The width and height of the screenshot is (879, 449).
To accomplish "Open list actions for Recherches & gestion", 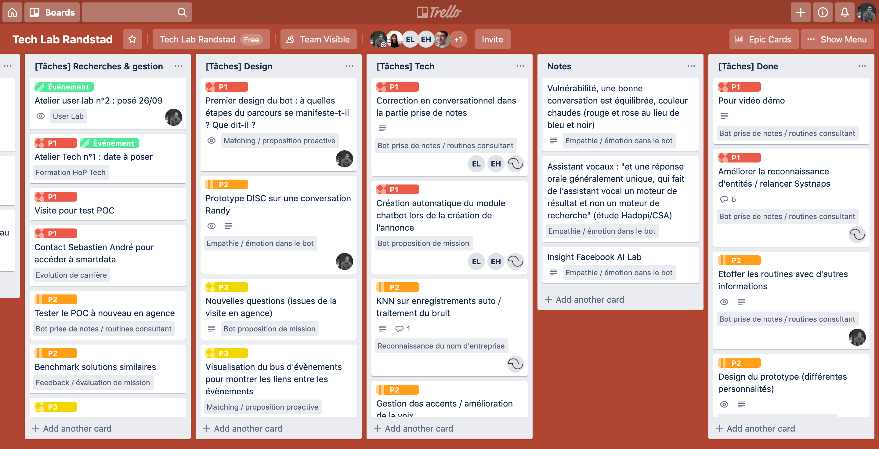I will click(x=179, y=66).
